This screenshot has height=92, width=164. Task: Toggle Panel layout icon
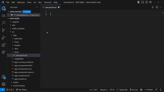(x=142, y=2)
